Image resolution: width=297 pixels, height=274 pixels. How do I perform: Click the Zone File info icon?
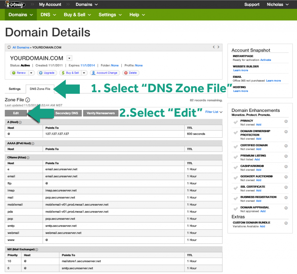[x=28, y=100]
